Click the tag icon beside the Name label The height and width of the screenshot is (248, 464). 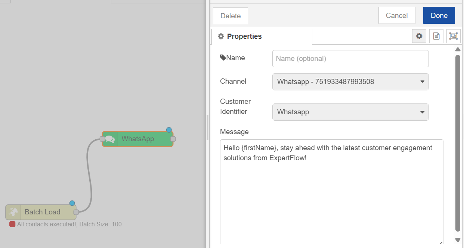click(222, 57)
